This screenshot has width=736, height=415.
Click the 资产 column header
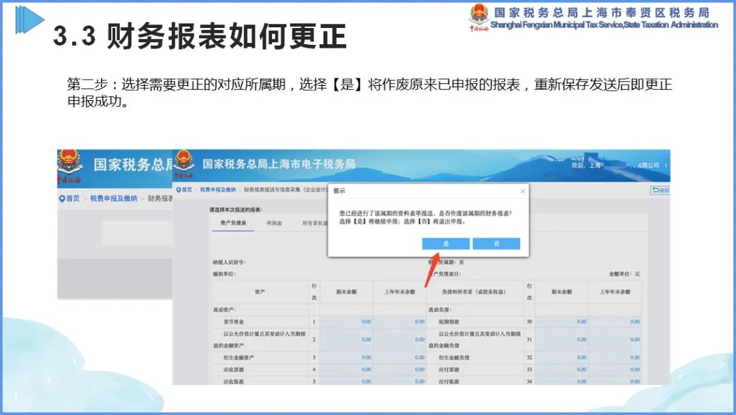click(260, 292)
